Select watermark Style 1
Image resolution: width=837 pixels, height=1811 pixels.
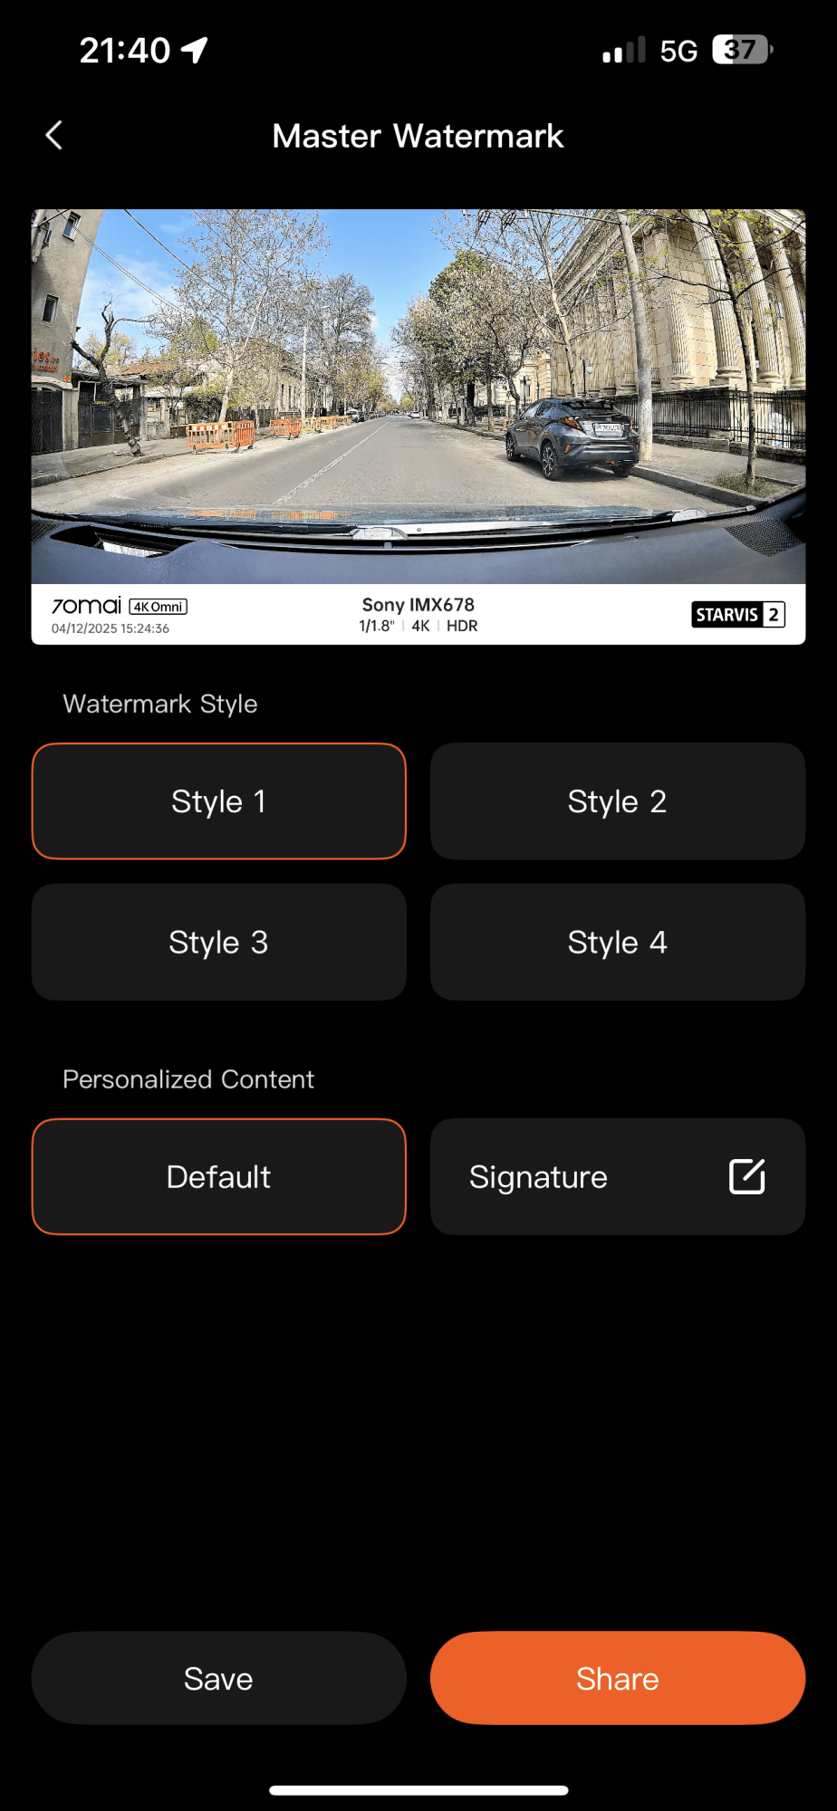[x=218, y=801]
